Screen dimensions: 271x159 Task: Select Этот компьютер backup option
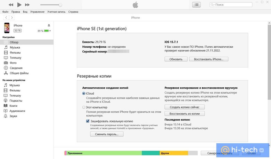point(84,107)
